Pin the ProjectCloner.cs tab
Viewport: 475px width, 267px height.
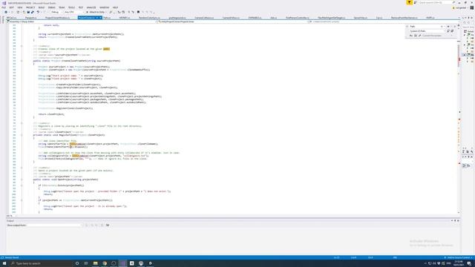coord(96,18)
